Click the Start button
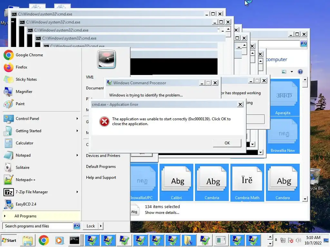Viewport: 330px width, 247px height. [9, 240]
